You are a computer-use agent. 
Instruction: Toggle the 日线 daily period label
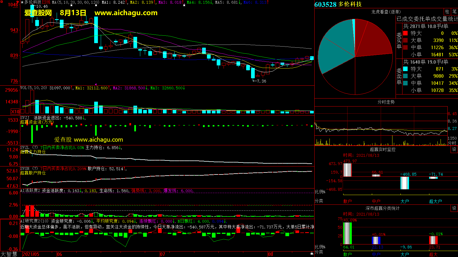[x=46, y=2]
